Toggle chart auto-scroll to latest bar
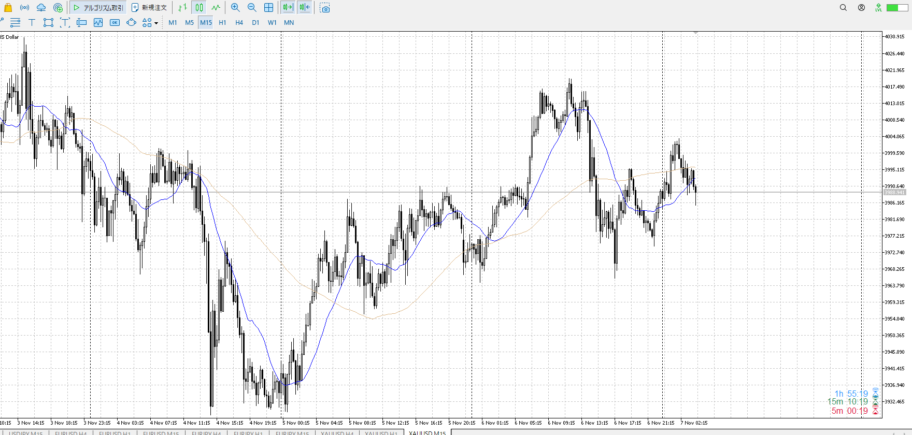This screenshot has width=912, height=435. [x=288, y=8]
